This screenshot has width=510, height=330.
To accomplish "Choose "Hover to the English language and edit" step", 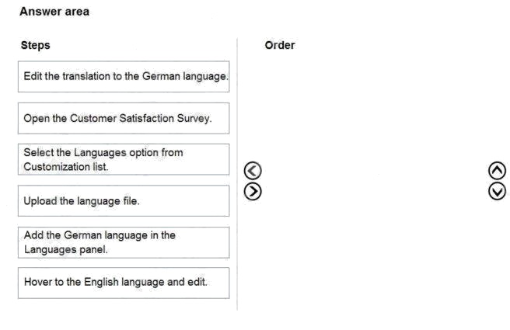I will click(124, 283).
